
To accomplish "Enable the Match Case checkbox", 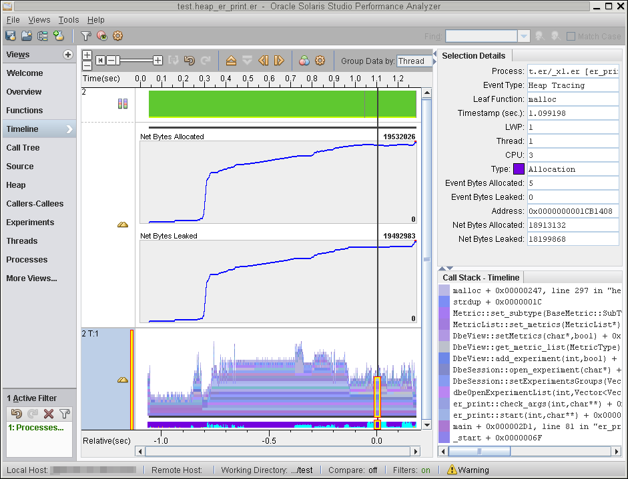I will tap(571, 37).
